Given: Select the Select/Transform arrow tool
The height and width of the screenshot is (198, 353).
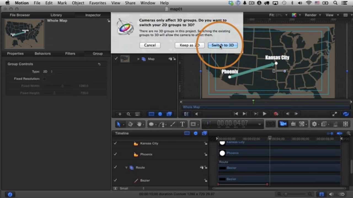Looking at the screenshot, I should point(119,124).
